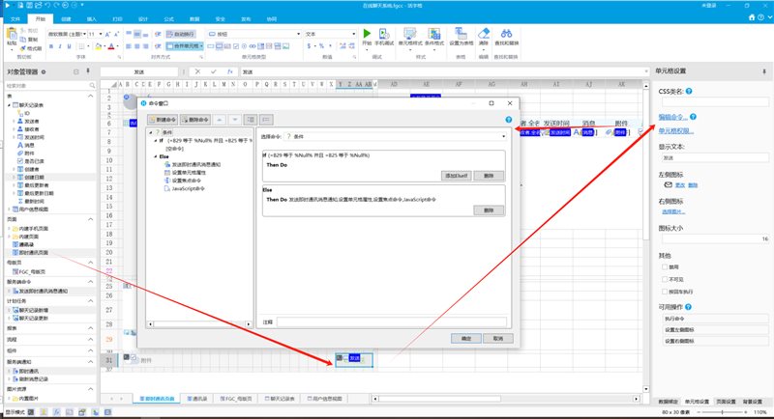774x419 pixels.
Task: Click the help icon beside 可用操作
Action: (688, 307)
